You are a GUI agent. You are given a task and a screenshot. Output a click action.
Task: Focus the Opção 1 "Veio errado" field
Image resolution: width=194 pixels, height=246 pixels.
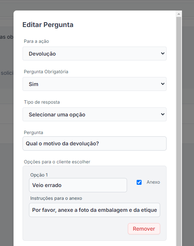tap(78, 185)
